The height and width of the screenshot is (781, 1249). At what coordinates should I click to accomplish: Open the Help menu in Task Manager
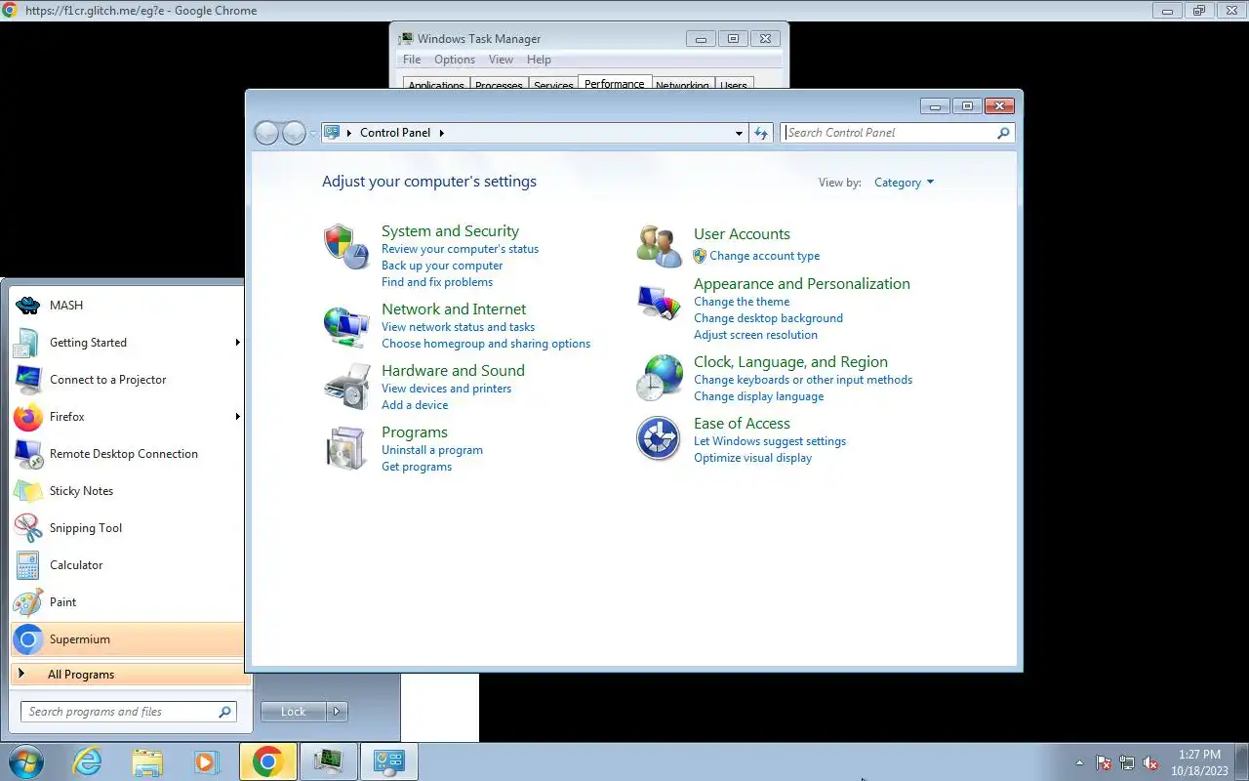coord(539,60)
